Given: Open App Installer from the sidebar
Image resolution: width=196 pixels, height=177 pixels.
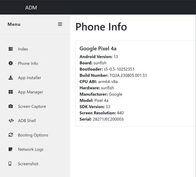Looking at the screenshot, I should click(29, 78).
